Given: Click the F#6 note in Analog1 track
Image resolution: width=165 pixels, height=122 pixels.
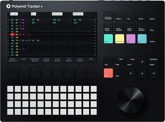Looking at the screenshot, I should pos(54,20).
